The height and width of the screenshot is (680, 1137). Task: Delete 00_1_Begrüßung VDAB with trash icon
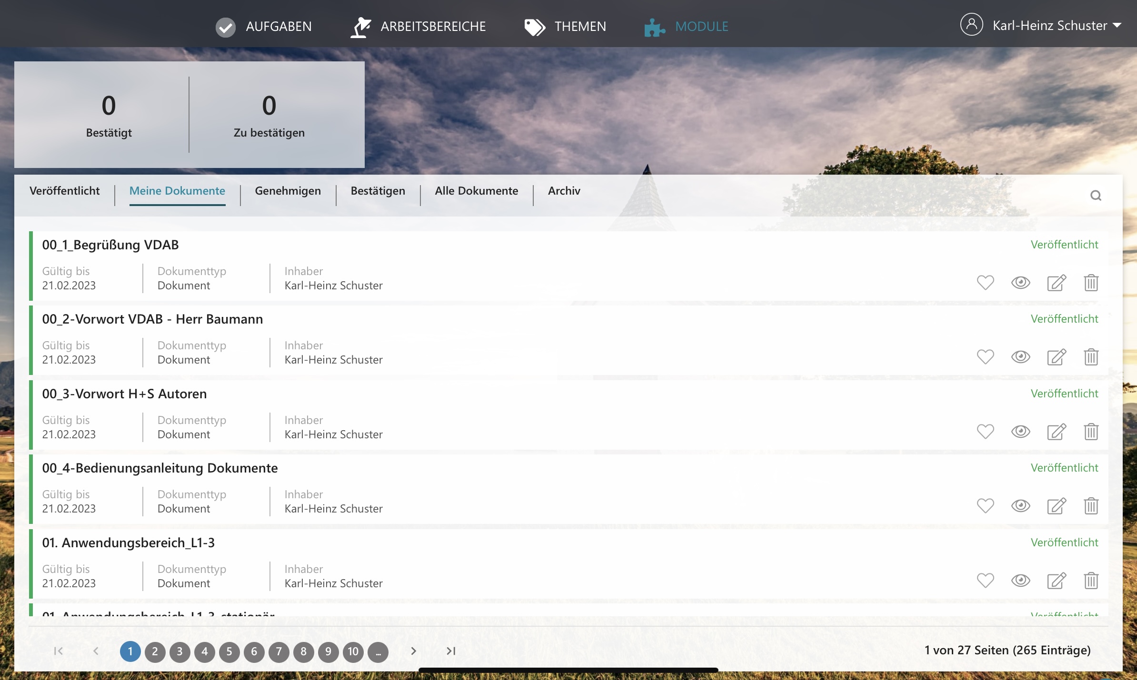(x=1091, y=283)
